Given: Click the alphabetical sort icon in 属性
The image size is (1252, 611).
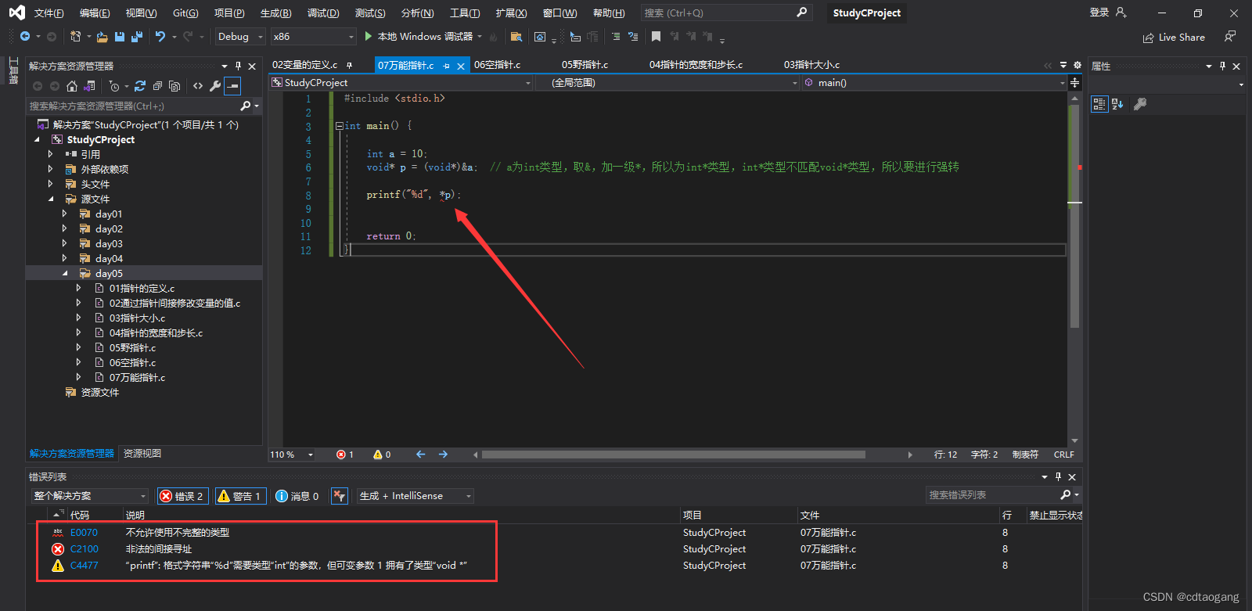Looking at the screenshot, I should point(1117,104).
